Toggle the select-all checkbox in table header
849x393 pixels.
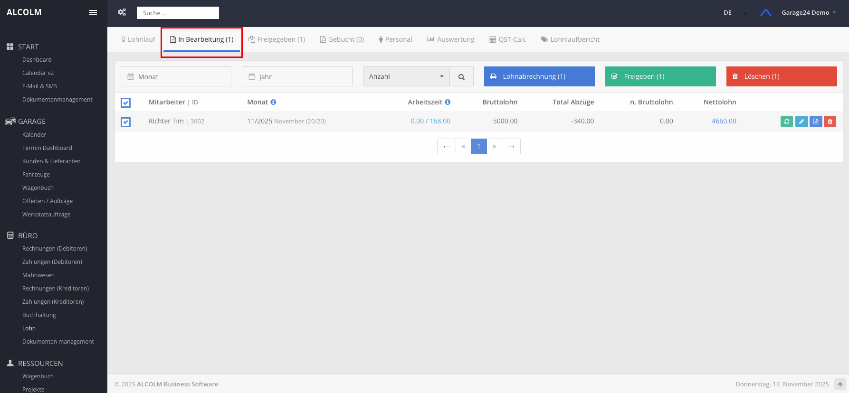[x=126, y=103]
